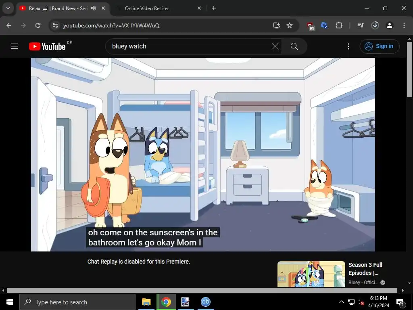Install app icon in address bar
Viewport: 413px width, 310px height.
coord(276,25)
